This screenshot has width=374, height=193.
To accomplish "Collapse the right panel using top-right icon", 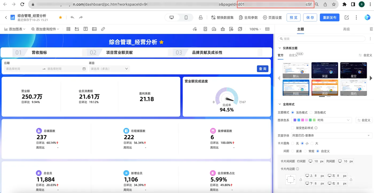I will tap(371, 29).
